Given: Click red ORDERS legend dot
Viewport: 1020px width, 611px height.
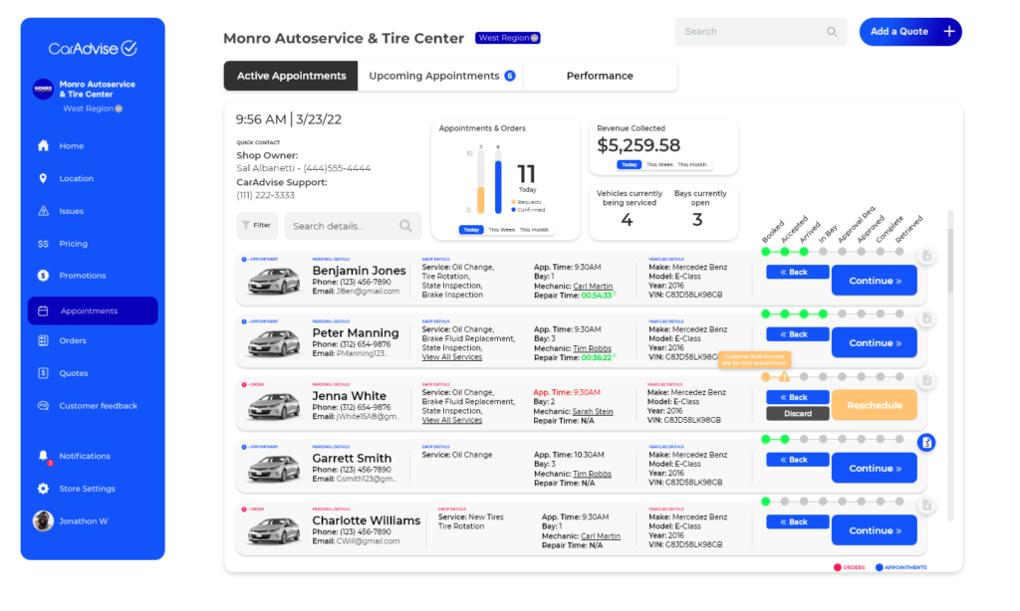Looking at the screenshot, I should click(x=837, y=567).
